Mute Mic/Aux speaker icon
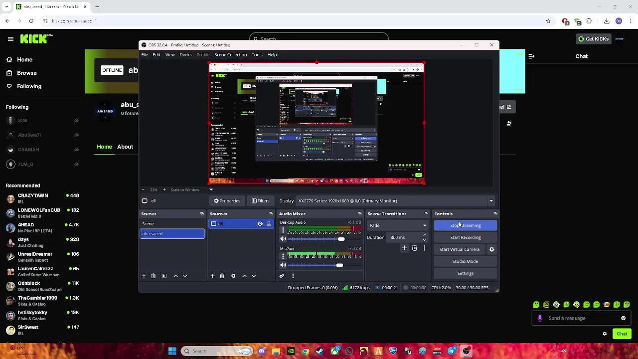638x359 pixels. [x=283, y=265]
